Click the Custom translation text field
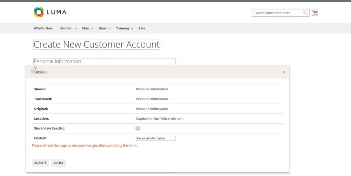Image resolution: width=351 pixels, height=176 pixels. click(156, 138)
